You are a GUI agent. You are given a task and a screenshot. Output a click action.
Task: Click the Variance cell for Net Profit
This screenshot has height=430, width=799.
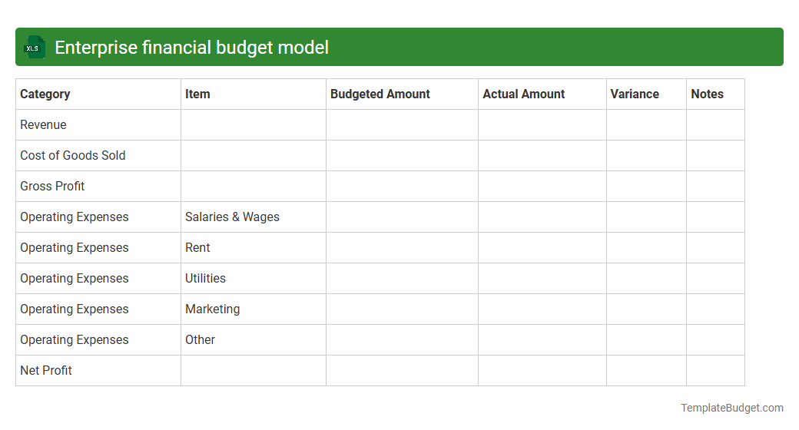pyautogui.click(x=646, y=370)
